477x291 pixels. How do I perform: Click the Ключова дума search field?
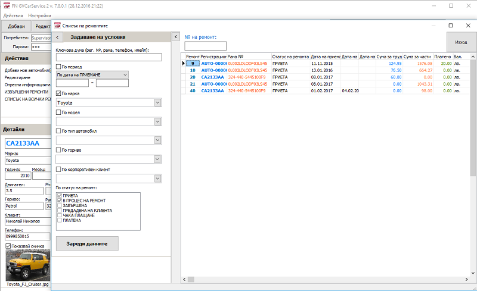(109, 58)
